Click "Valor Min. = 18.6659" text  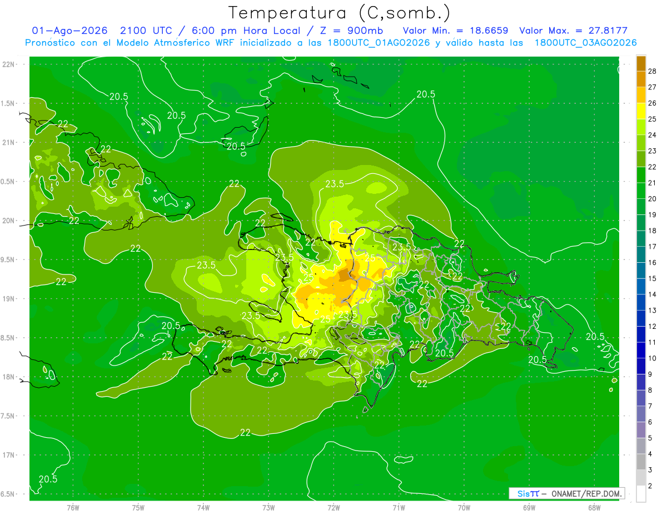455,31
